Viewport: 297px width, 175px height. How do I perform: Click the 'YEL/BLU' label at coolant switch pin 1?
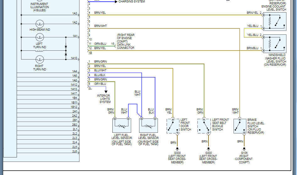pyautogui.click(x=253, y=26)
